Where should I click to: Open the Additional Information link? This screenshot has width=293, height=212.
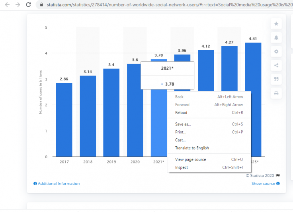click(59, 184)
